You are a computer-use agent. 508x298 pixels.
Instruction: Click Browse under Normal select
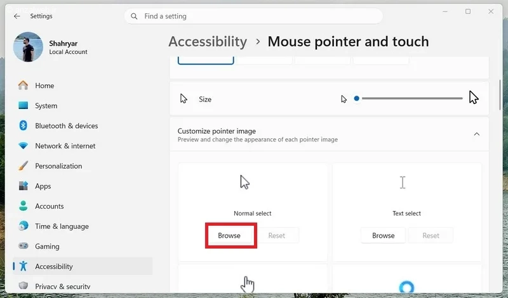(229, 236)
